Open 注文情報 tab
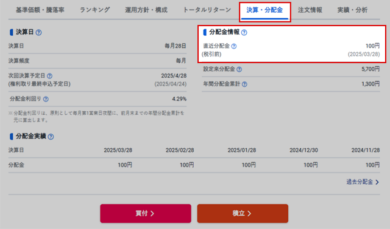The height and width of the screenshot is (229, 390). coord(310,10)
